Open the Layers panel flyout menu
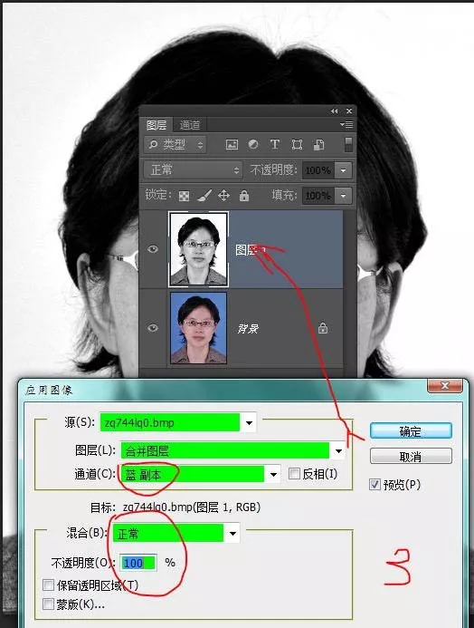 tap(347, 124)
